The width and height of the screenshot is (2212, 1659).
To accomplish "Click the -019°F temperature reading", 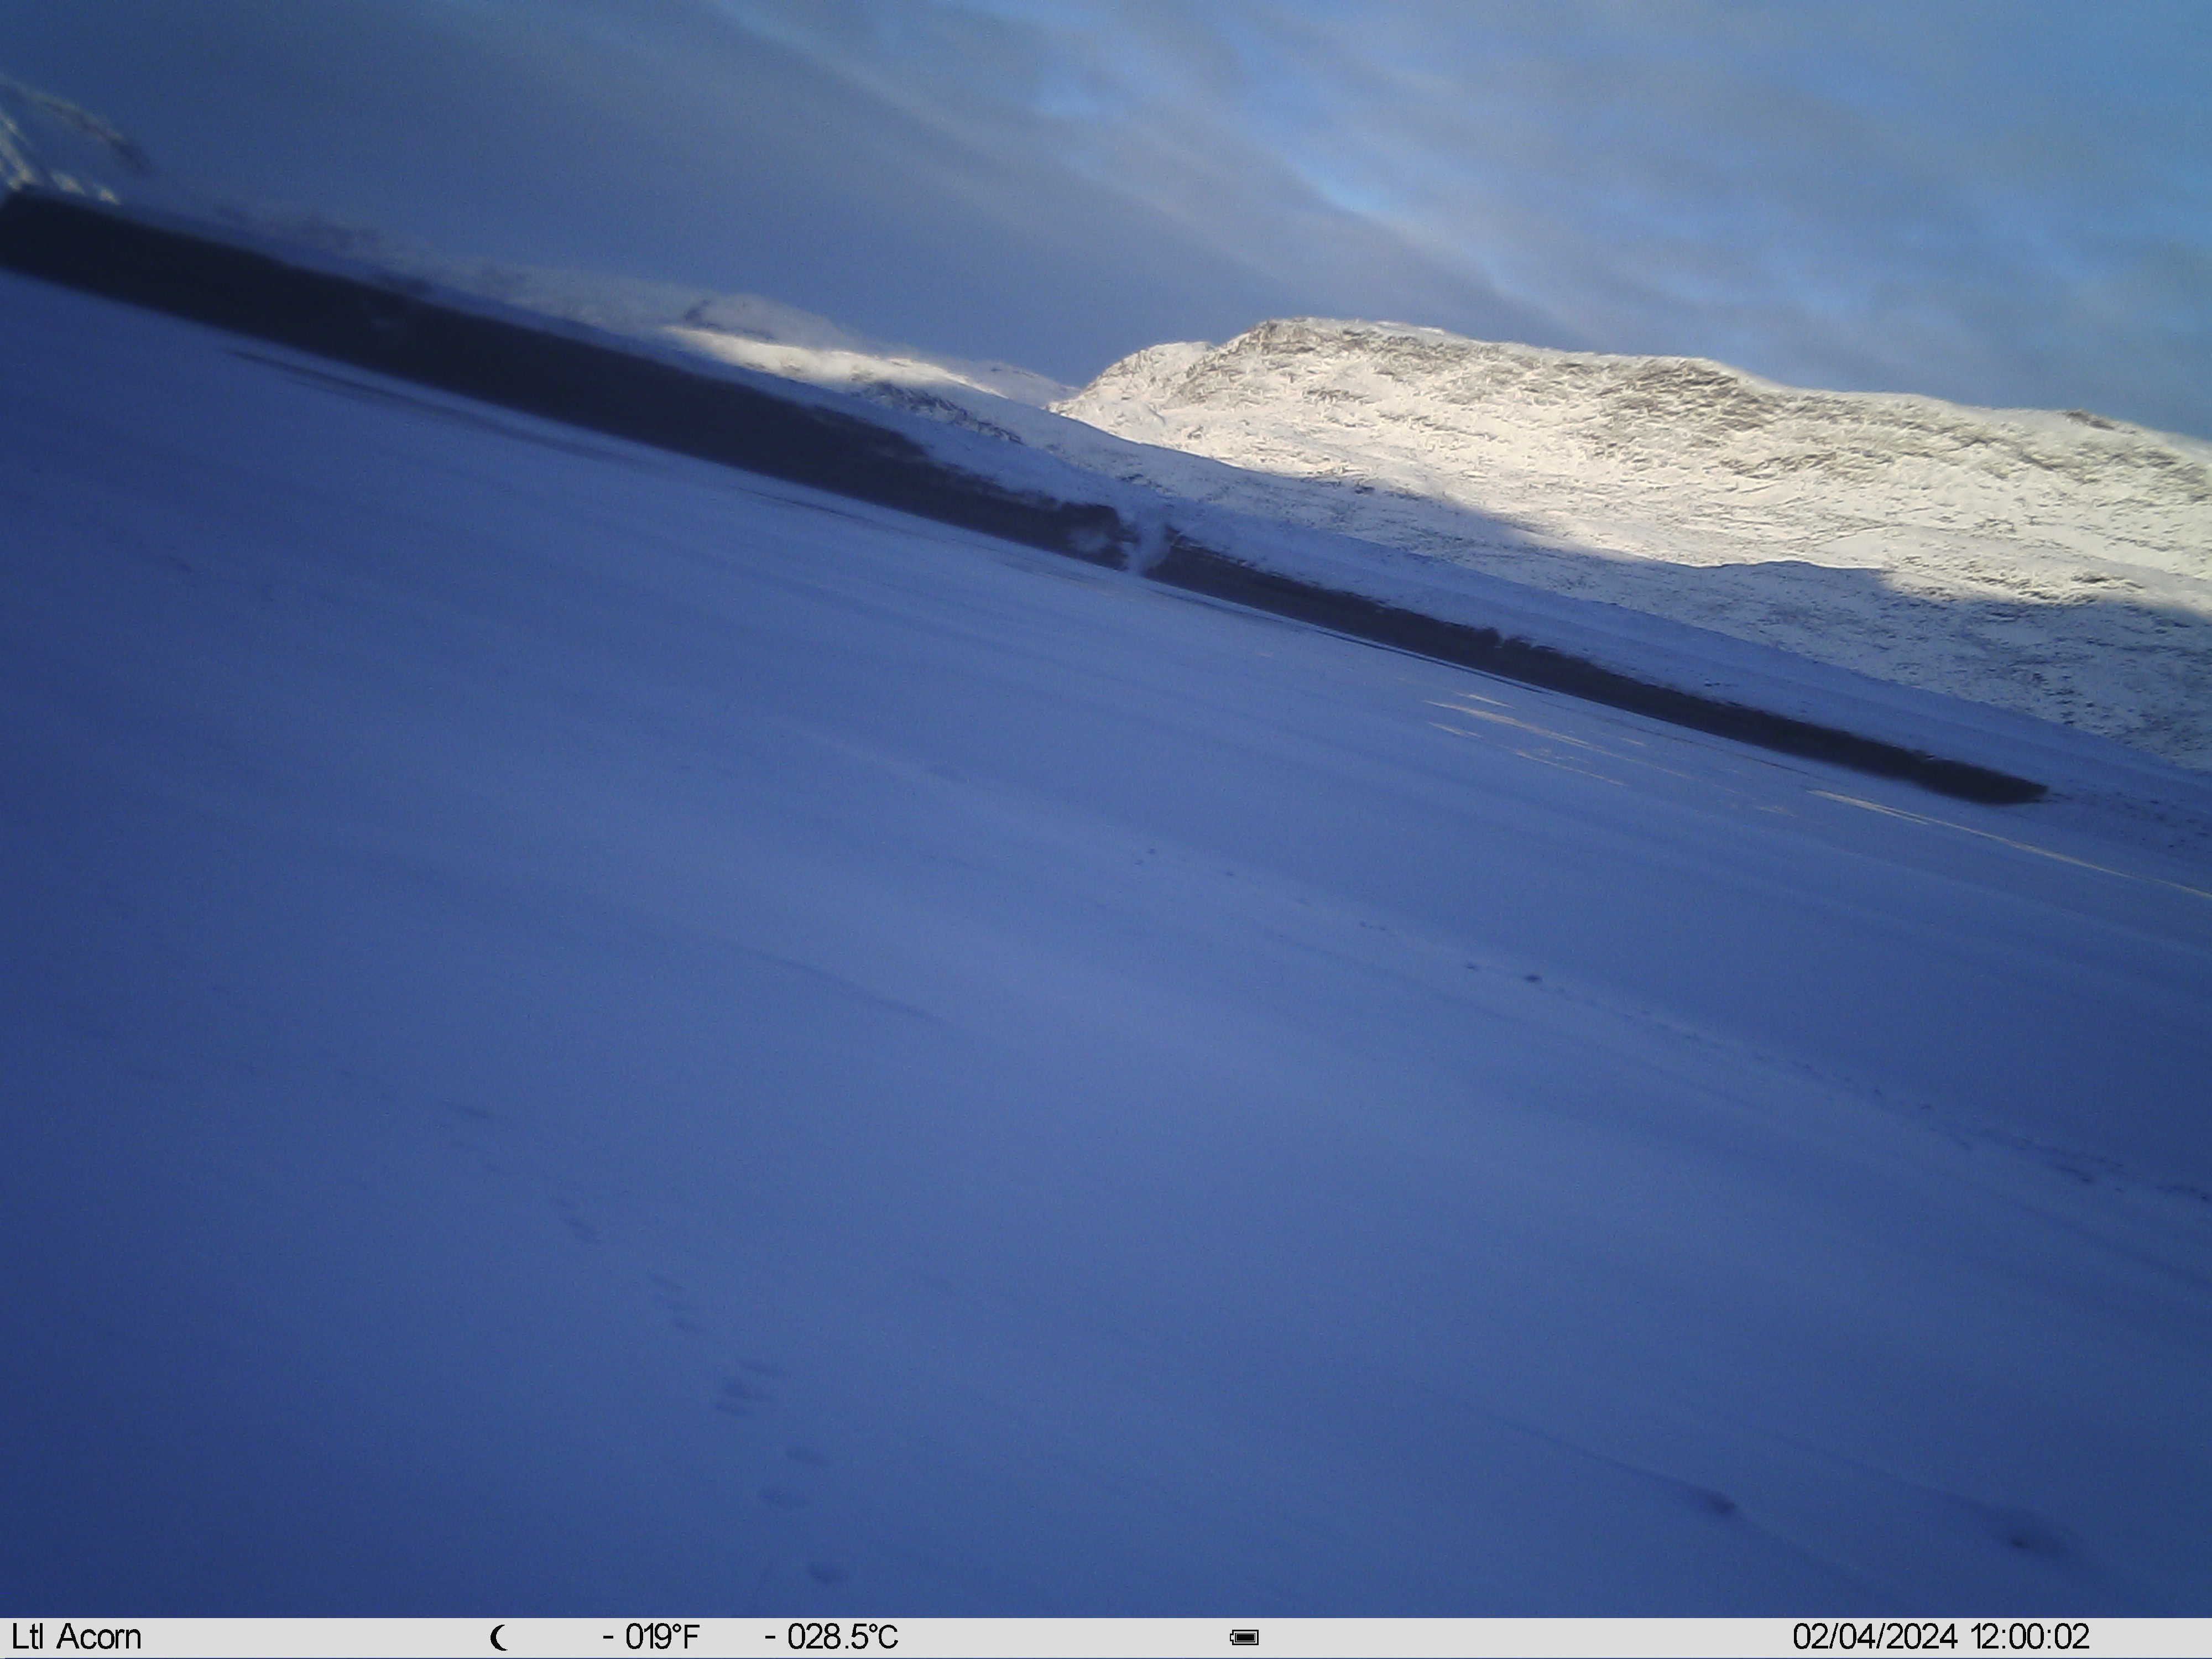I will coord(651,1638).
